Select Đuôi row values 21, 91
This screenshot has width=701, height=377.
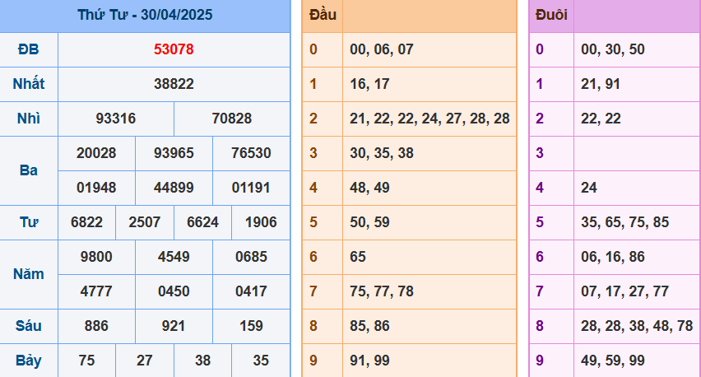[601, 84]
